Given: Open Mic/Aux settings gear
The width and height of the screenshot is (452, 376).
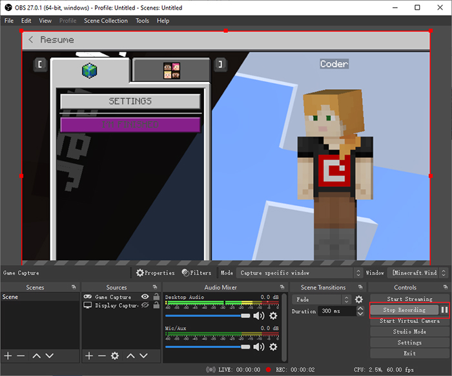Looking at the screenshot, I should 273,347.
